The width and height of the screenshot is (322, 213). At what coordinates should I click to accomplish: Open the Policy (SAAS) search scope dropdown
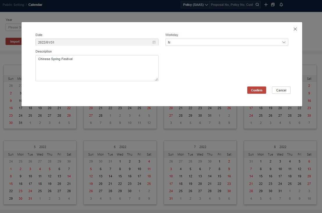coord(195,5)
